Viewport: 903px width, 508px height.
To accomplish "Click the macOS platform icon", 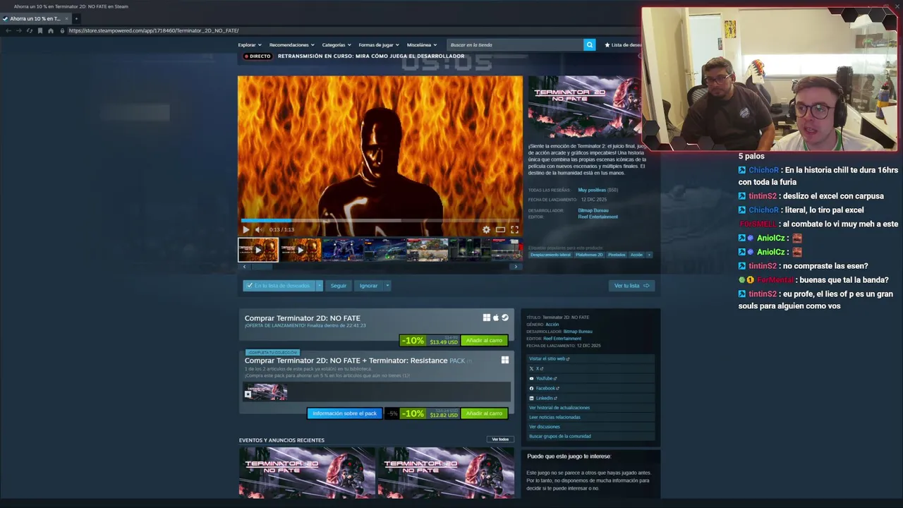I will (496, 317).
